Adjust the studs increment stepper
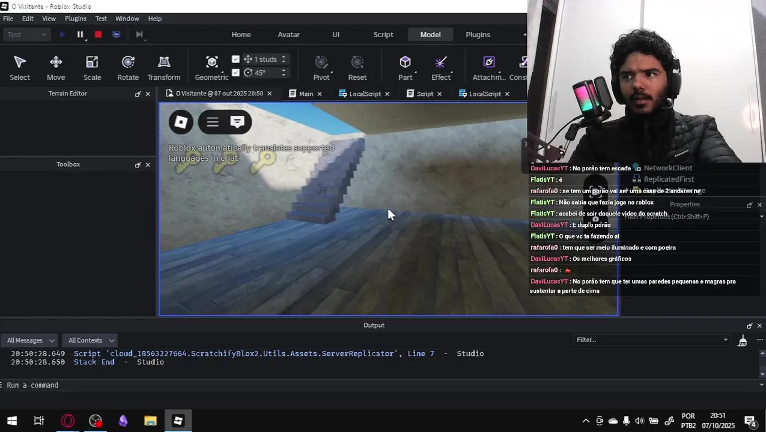Image resolution: width=766 pixels, height=432 pixels. coord(284,59)
